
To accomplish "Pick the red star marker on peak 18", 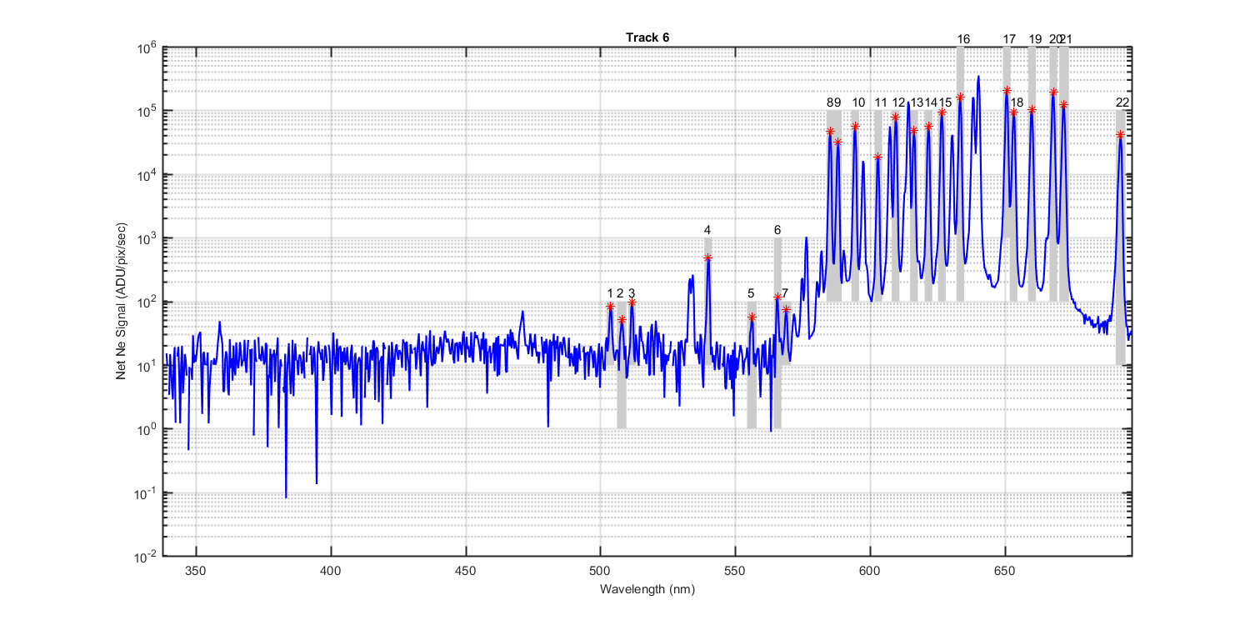I will (x=1013, y=112).
